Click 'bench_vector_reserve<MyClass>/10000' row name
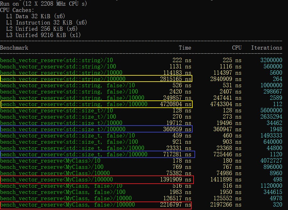 55,173
